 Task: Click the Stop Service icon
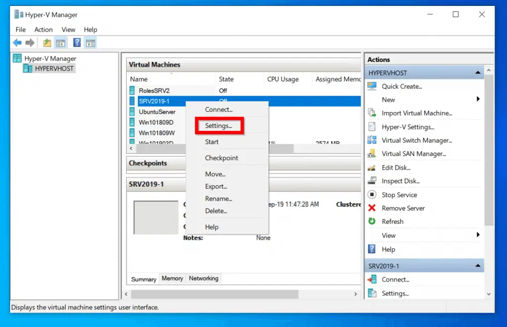click(372, 195)
